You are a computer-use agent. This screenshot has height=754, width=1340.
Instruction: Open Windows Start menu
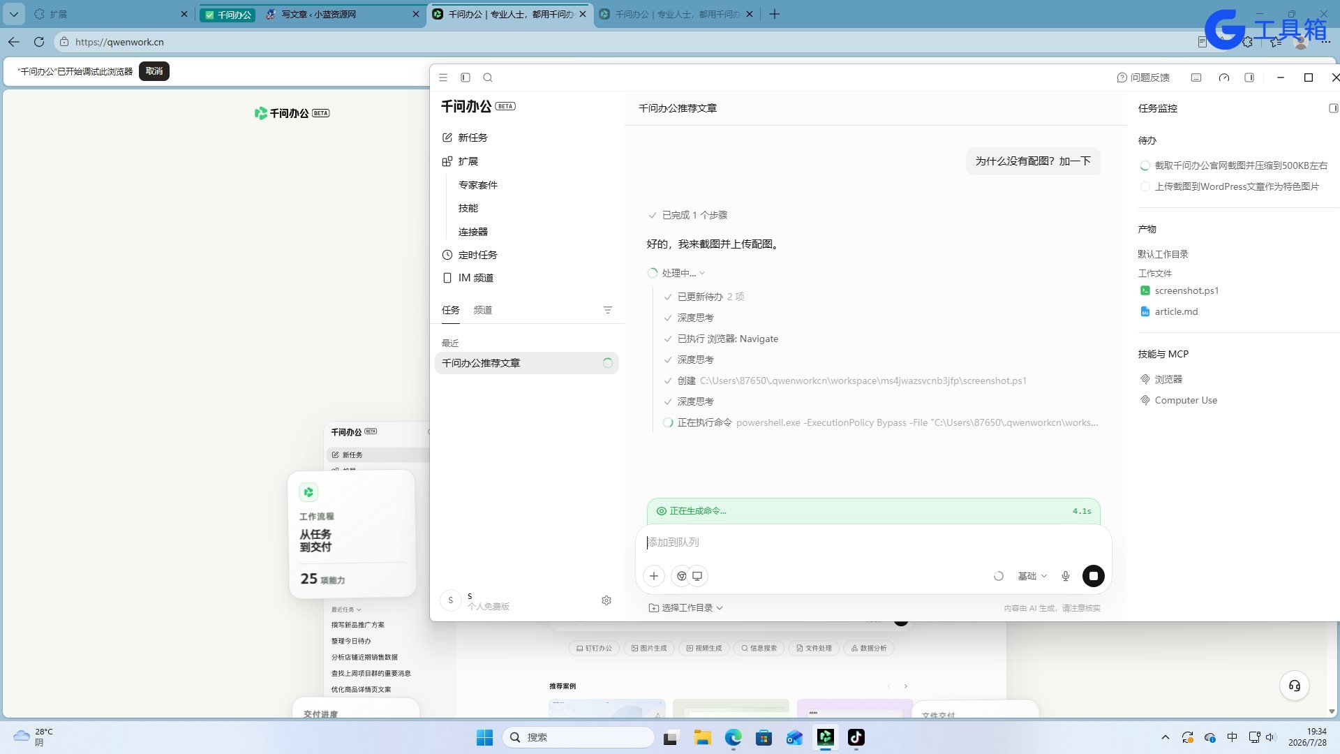tap(484, 737)
